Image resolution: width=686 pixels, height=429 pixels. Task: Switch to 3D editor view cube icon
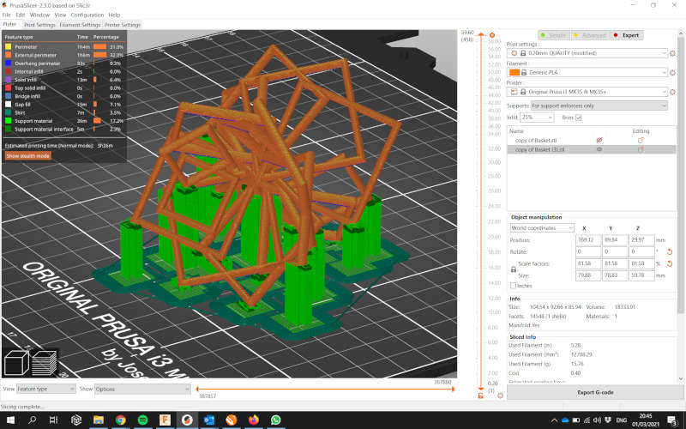click(16, 363)
